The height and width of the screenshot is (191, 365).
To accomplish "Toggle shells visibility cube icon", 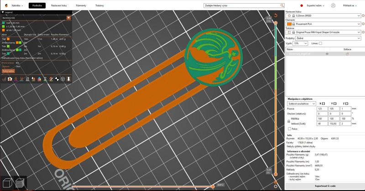I will pyautogui.click(x=63, y=79).
